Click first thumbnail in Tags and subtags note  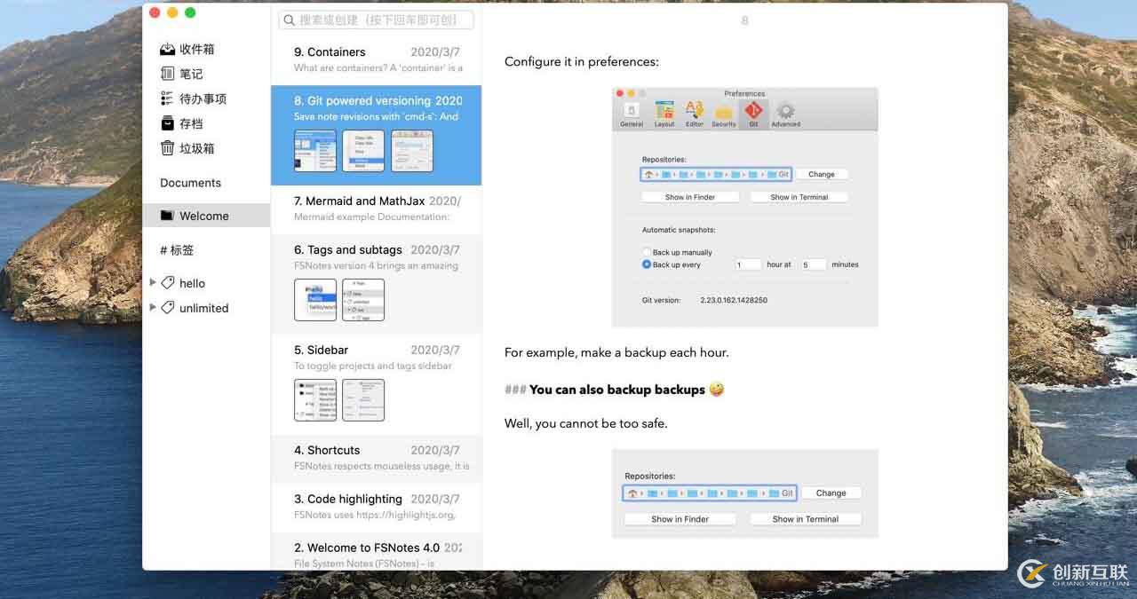(x=315, y=300)
